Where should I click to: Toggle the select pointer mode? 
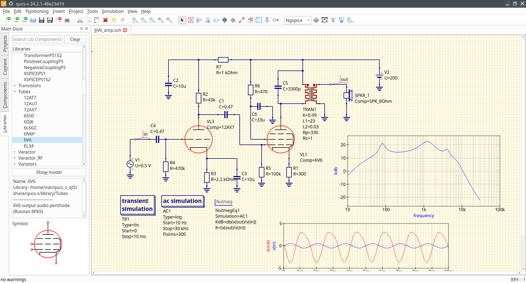click(182, 20)
